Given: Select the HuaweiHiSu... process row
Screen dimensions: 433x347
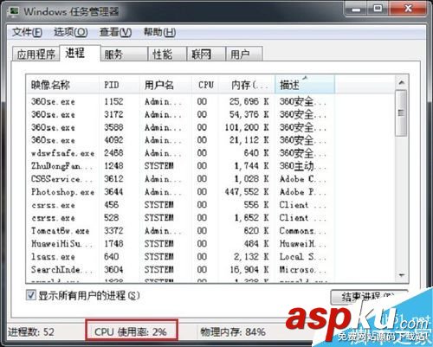Looking at the screenshot, I should click(179, 244).
